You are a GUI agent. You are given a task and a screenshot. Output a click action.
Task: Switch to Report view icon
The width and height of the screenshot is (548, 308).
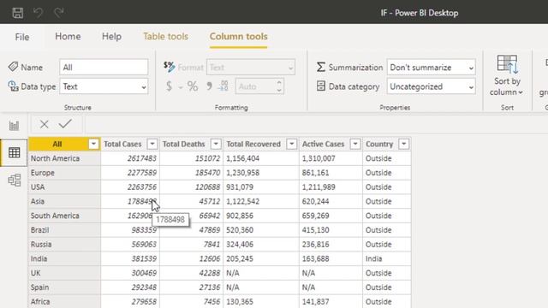[14, 126]
